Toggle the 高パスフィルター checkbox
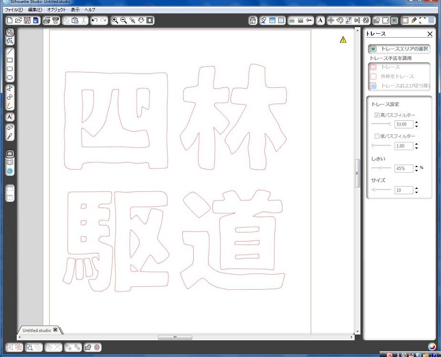Screen dimensions: 441x357 (x=377, y=115)
